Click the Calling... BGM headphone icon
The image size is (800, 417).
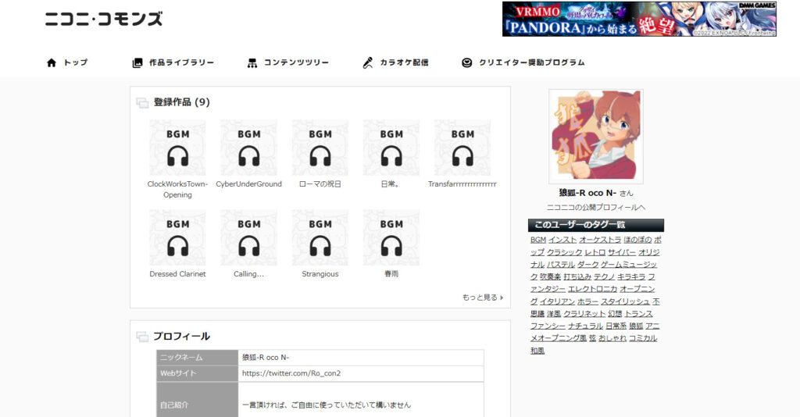point(248,237)
